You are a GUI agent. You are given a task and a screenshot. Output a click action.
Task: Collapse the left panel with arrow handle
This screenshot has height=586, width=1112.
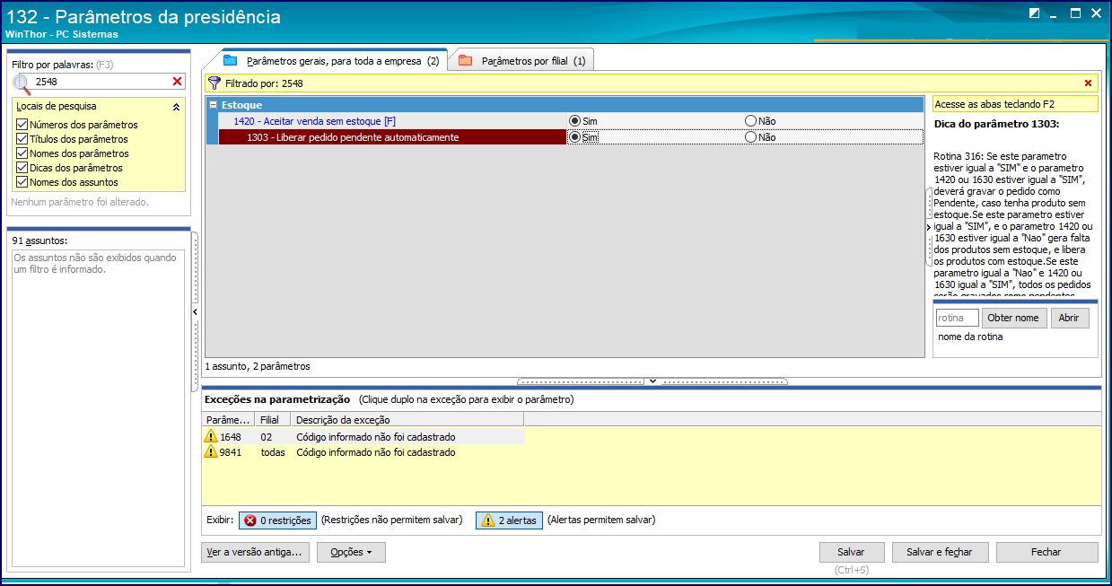195,311
